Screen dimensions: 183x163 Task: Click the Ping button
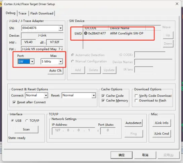pyautogui.click(x=134, y=133)
